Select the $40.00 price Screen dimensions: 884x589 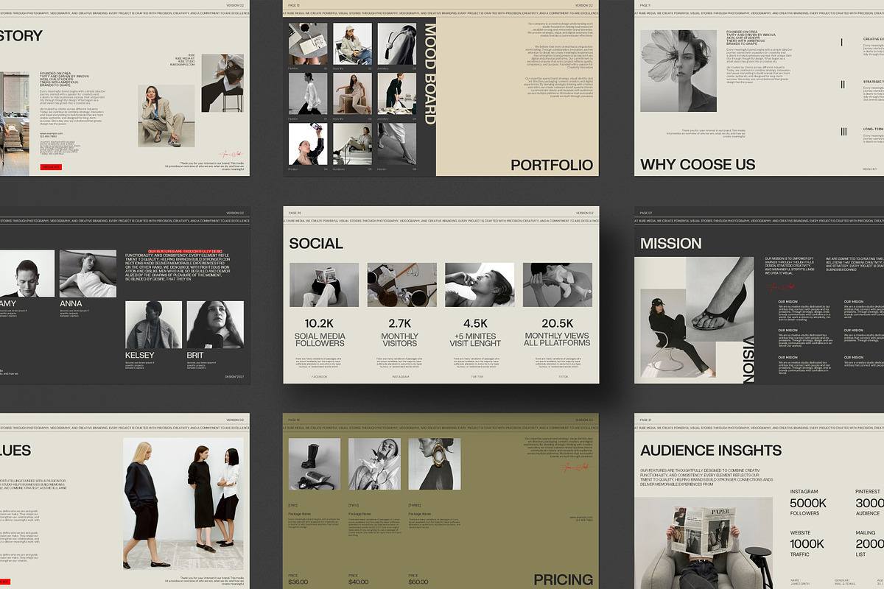[x=359, y=582]
